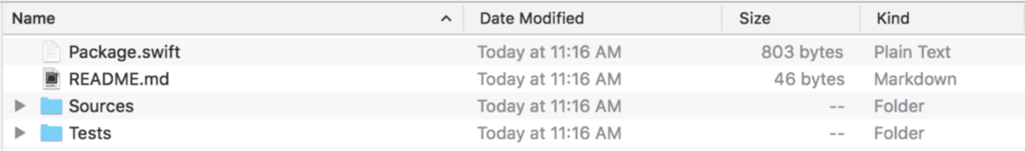Expand the Sources folder disclosure triangle
The width and height of the screenshot is (1025, 151).
tap(20, 106)
